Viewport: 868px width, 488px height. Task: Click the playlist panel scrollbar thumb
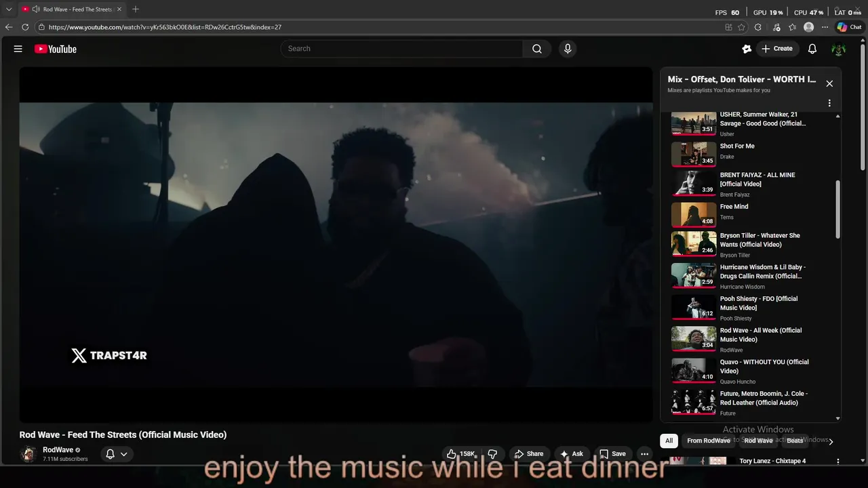point(838,209)
